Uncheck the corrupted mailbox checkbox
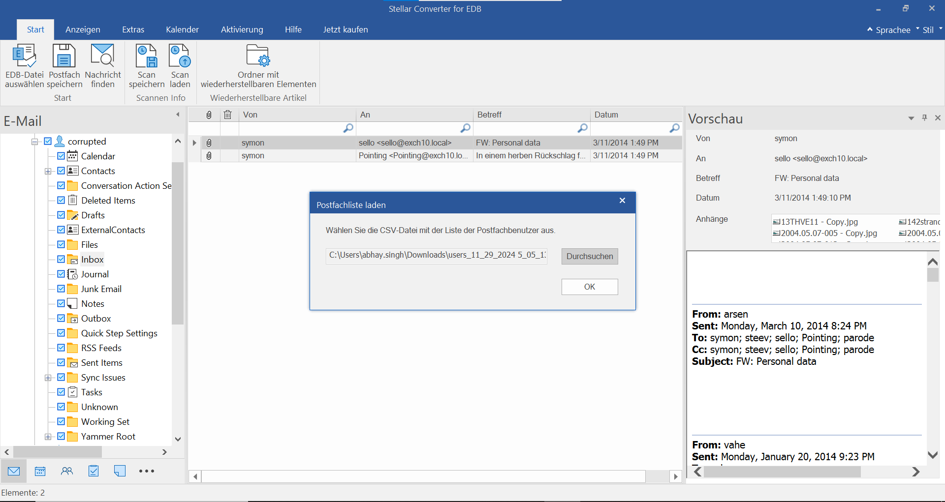Screen dimensions: 945x502 (48, 141)
